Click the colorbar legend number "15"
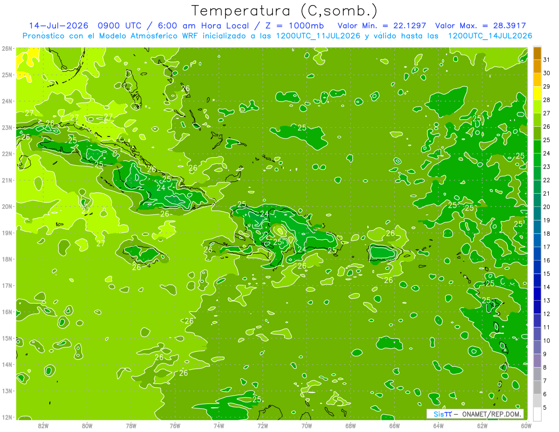The width and height of the screenshot is (559, 432). [x=546, y=274]
